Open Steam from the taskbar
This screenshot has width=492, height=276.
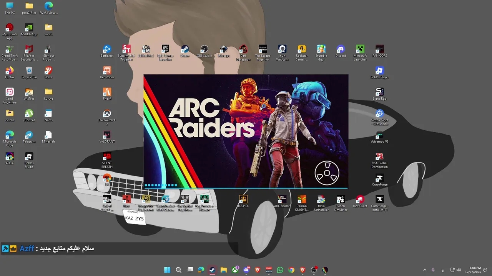coord(212,270)
